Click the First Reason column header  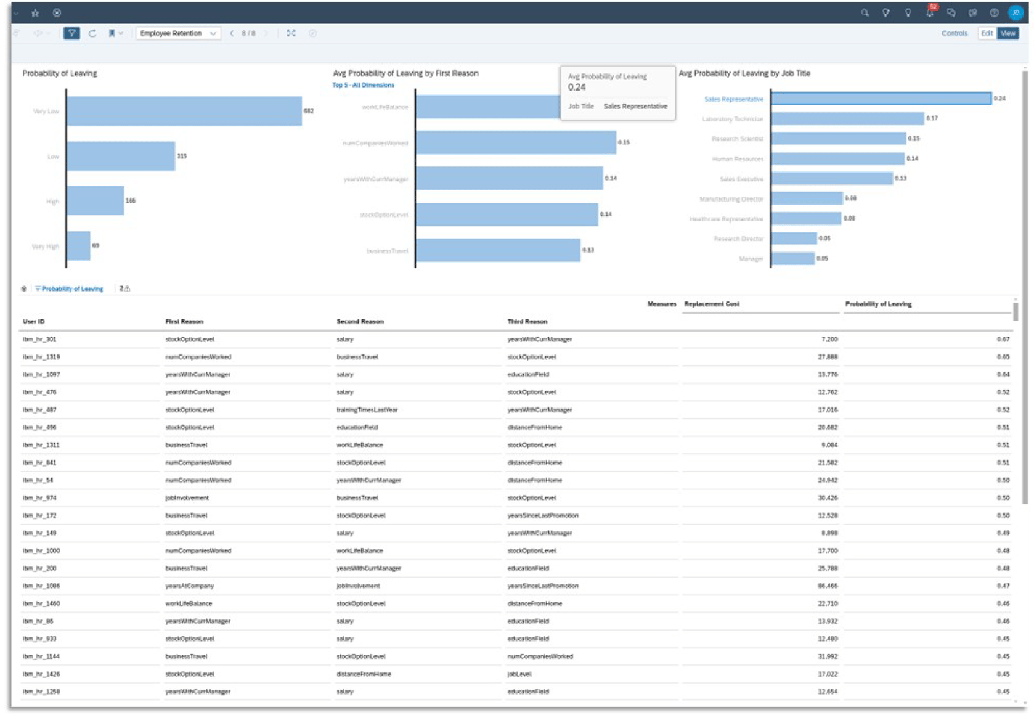click(x=184, y=321)
